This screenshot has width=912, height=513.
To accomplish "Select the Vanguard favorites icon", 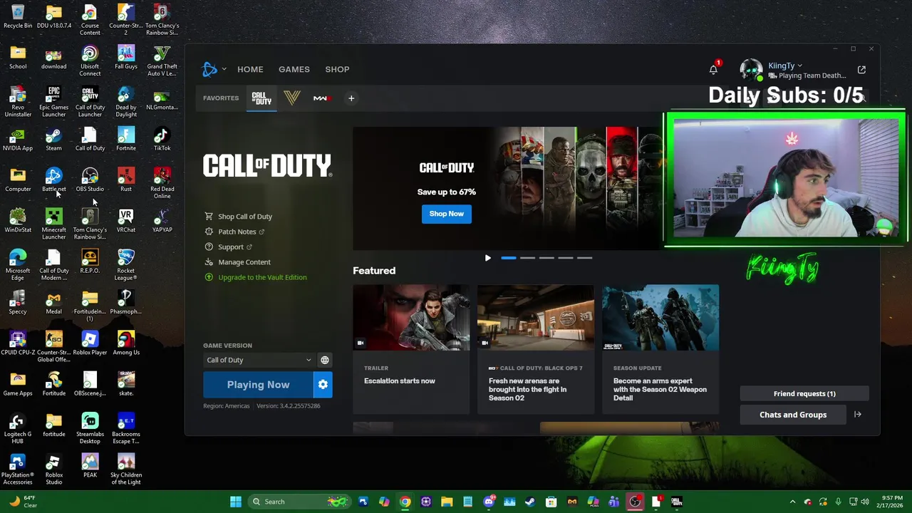I will (292, 98).
